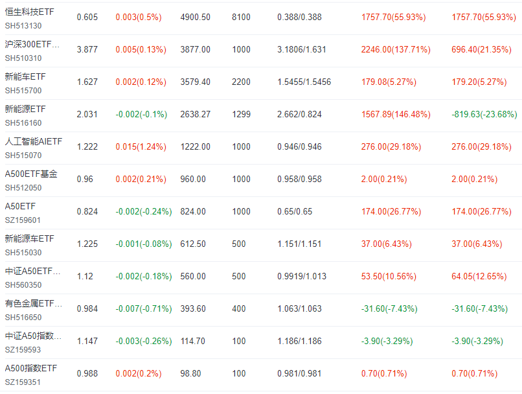Select price 1.147 of 中证A50指数
522x394 pixels.
pyautogui.click(x=87, y=341)
